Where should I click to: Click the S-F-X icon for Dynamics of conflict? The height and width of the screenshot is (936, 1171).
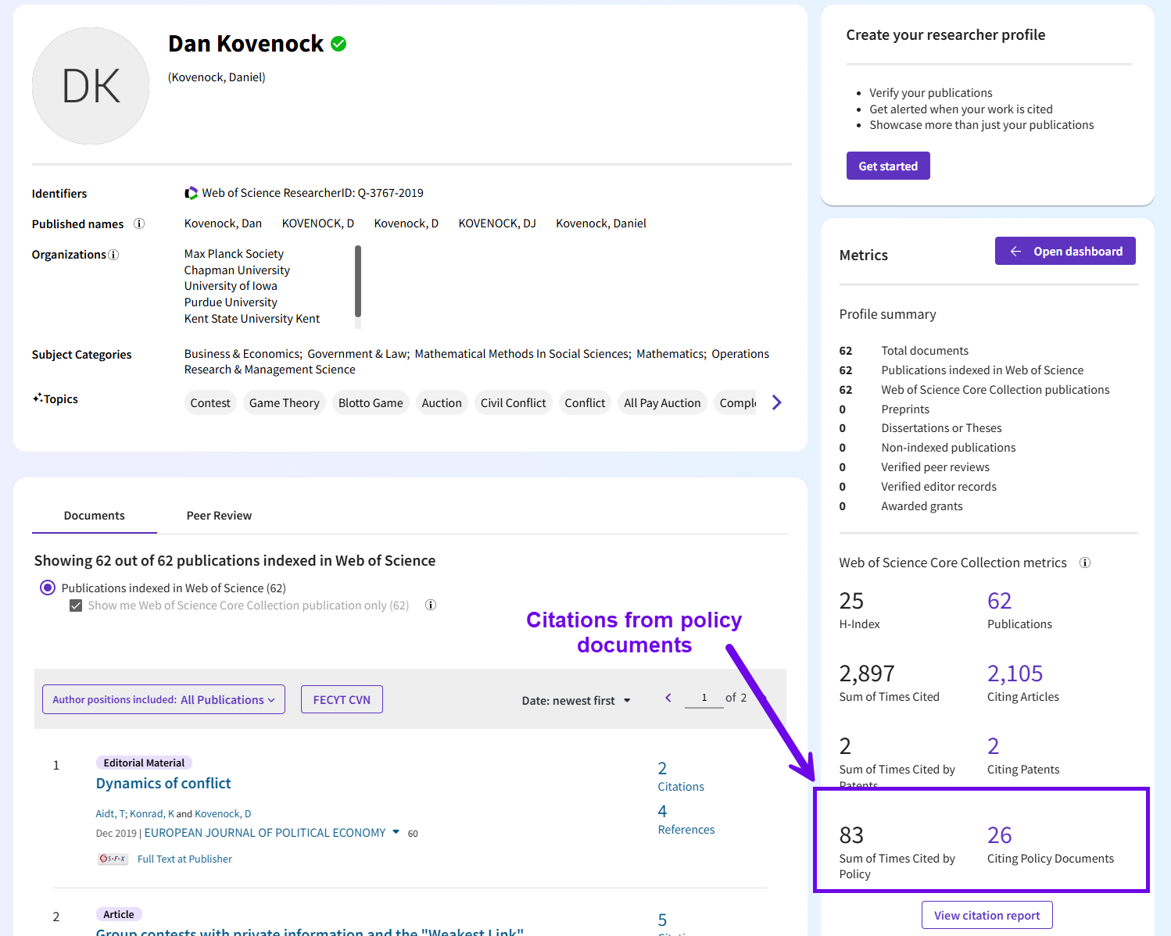[x=113, y=859]
